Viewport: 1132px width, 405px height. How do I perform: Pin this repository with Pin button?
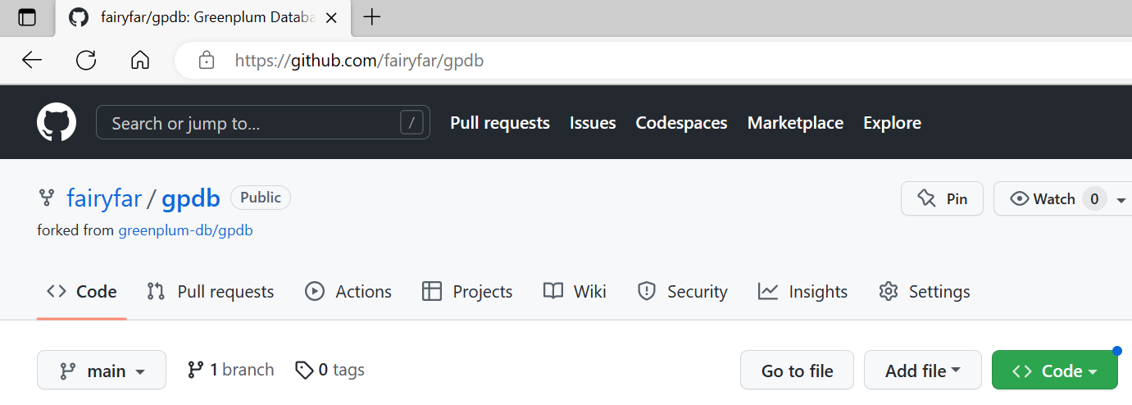coord(942,198)
